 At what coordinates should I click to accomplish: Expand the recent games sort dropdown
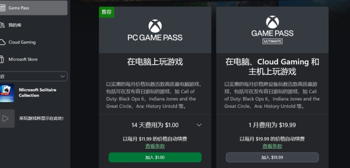33,76
